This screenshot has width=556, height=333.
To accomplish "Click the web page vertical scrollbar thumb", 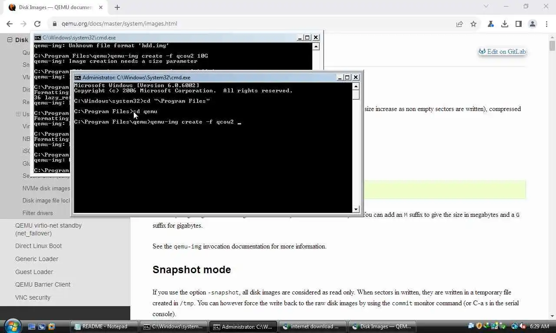I will click(x=552, y=46).
